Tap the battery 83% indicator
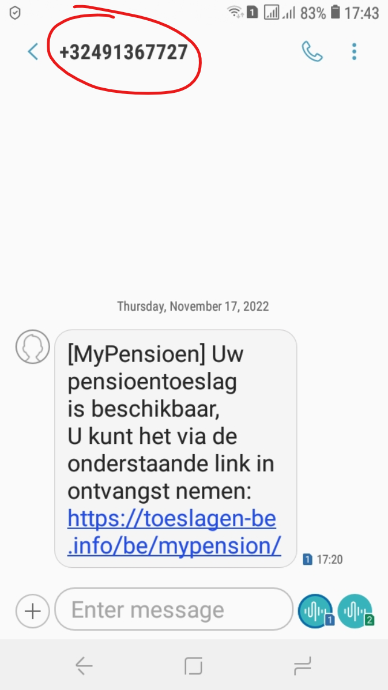This screenshot has width=388, height=690. [x=320, y=13]
